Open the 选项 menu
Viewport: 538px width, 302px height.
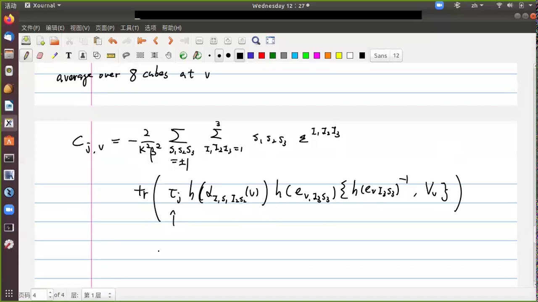150,28
